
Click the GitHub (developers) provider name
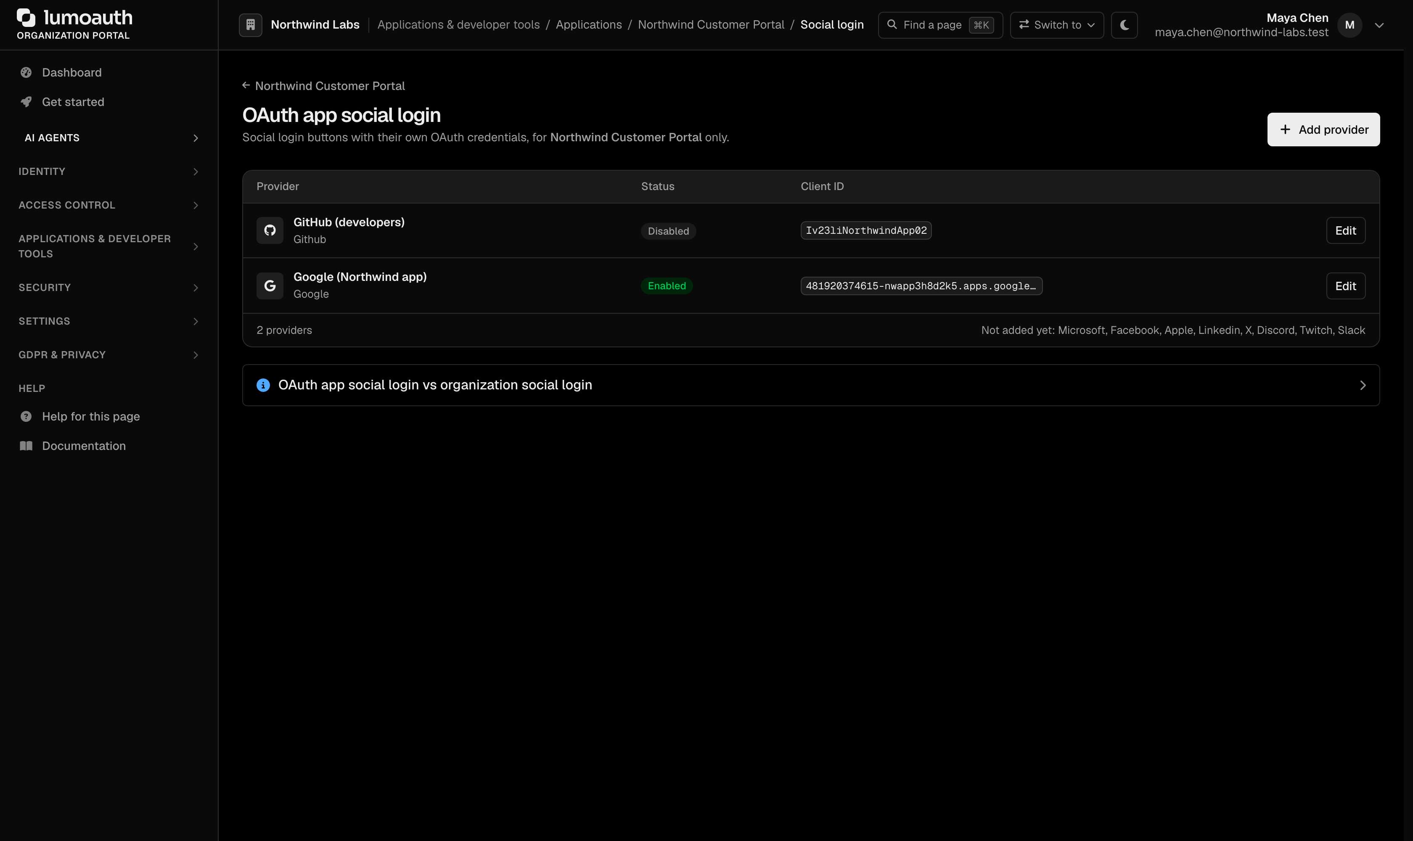[349, 222]
